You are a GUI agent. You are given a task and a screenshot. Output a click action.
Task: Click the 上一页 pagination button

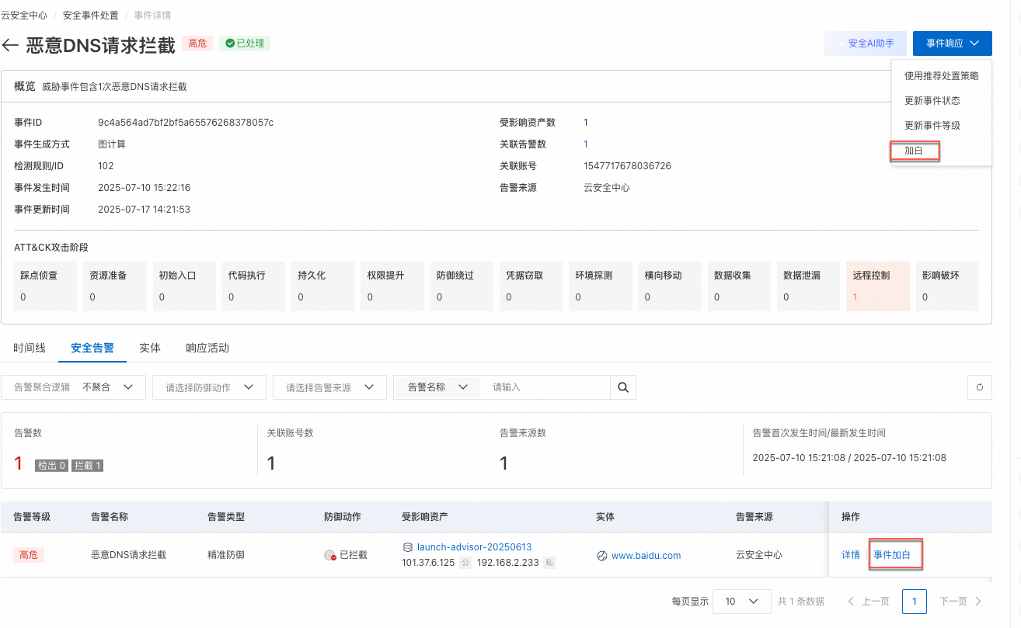(x=869, y=601)
